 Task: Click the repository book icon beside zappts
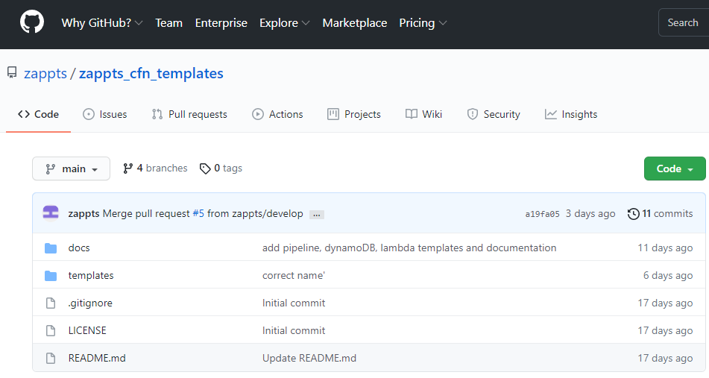12,73
